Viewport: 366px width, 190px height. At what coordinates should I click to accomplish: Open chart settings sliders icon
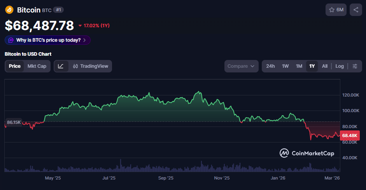(355, 66)
